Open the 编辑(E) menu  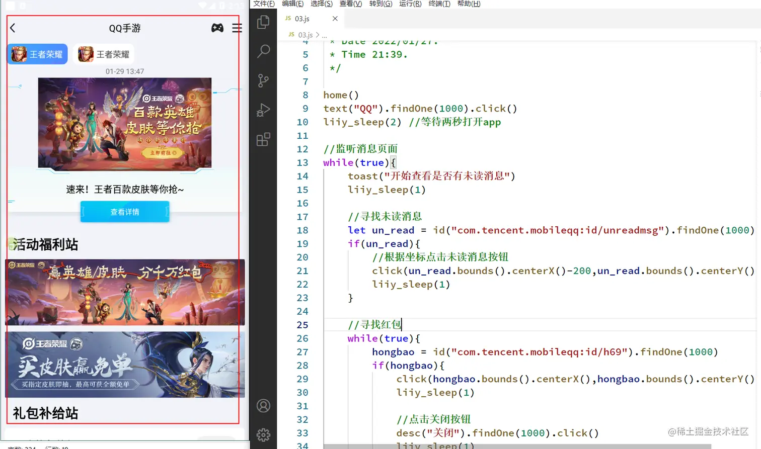(293, 4)
